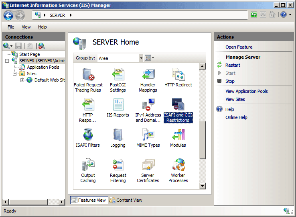Image resolution: width=296 pixels, height=217 pixels.
Task: Open HTTP Response Headers feature
Action: click(x=87, y=110)
